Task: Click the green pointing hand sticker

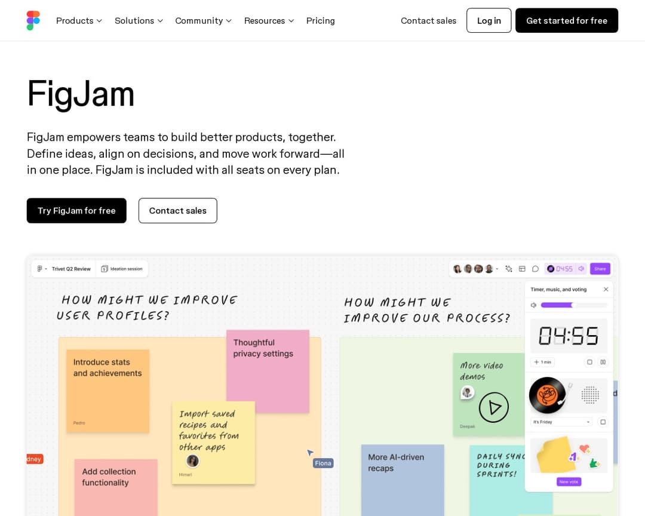Action: (594, 463)
